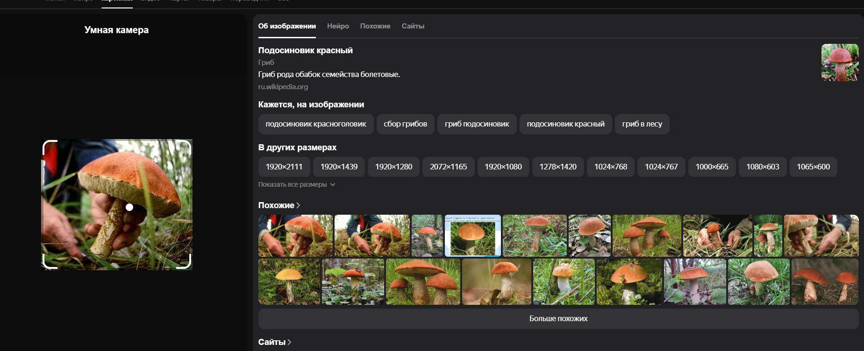The width and height of the screenshot is (864, 351).
Task: Click the Больше похожих button
Action: 558,319
